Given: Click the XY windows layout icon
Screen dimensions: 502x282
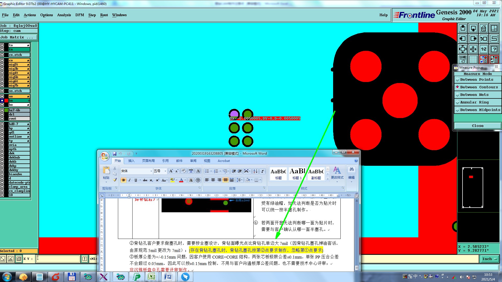Looking at the screenshot, I should click(494, 28).
